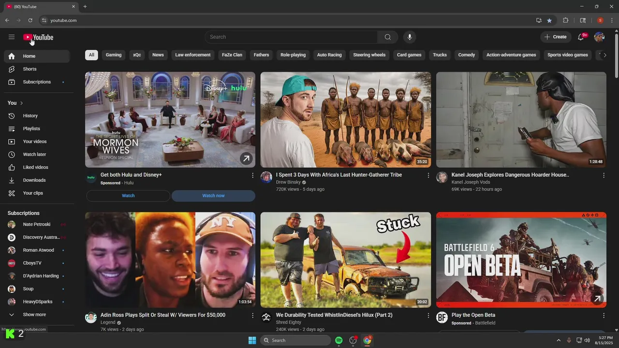Screen dimensions: 619x348
Task: Go to Shorts in sidebar
Action: click(37, 69)
